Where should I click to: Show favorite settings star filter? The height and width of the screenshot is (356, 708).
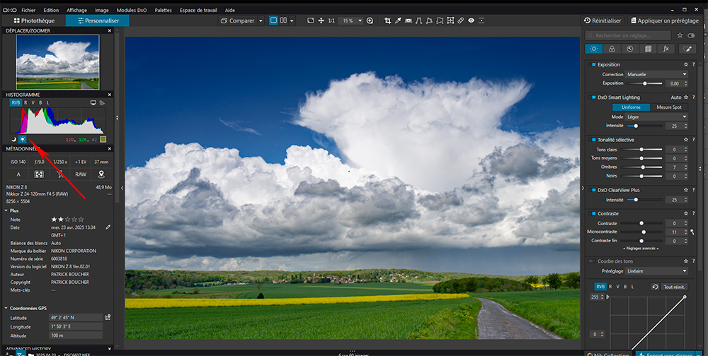pos(680,35)
